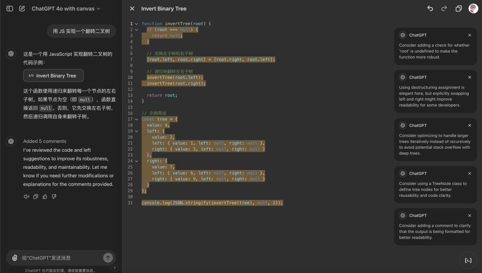Fold the right node block at line 24
The width and height of the screenshot is (482, 273).
pos(137,161)
